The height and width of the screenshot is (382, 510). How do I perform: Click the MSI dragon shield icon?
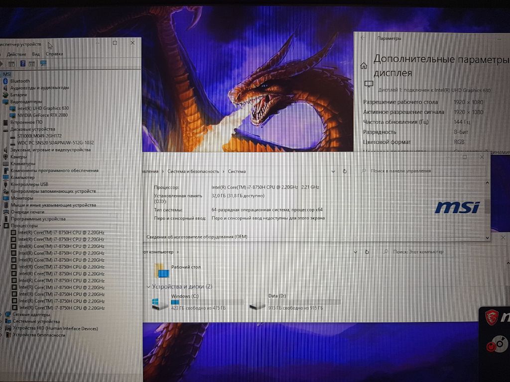tap(492, 317)
